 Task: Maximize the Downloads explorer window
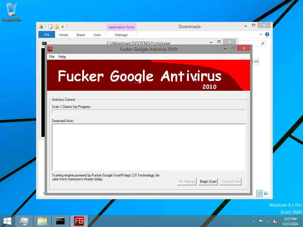pyautogui.click(x=254, y=25)
